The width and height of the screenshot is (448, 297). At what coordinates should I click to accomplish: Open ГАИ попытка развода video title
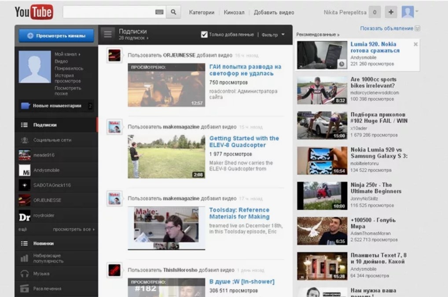[x=245, y=70]
